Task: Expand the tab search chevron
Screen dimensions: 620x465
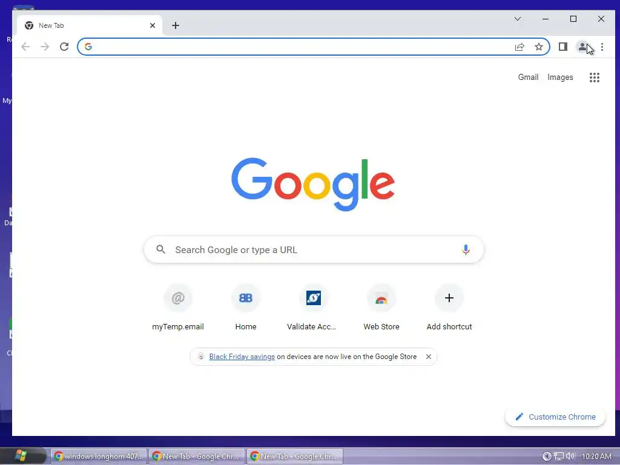Action: click(x=517, y=19)
